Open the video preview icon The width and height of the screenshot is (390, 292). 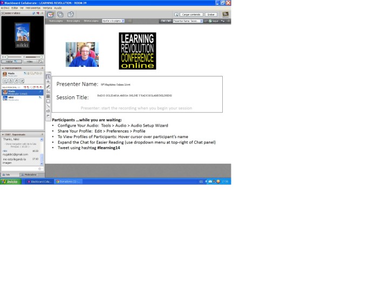coord(40,61)
